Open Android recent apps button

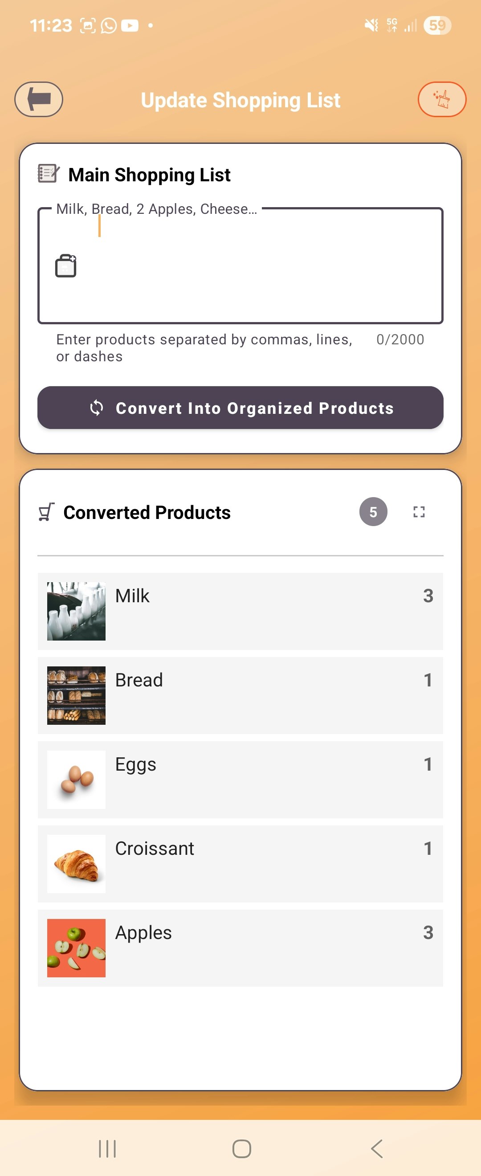tap(107, 1149)
